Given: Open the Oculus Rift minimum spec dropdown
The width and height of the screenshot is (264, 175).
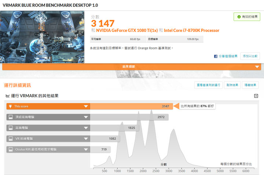Looking at the screenshot, I should pyautogui.click(x=86, y=149).
